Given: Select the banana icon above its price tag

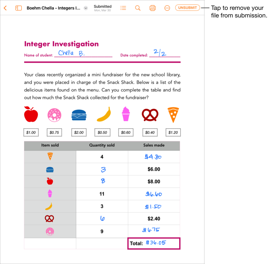Looking at the screenshot, I should [103, 114].
